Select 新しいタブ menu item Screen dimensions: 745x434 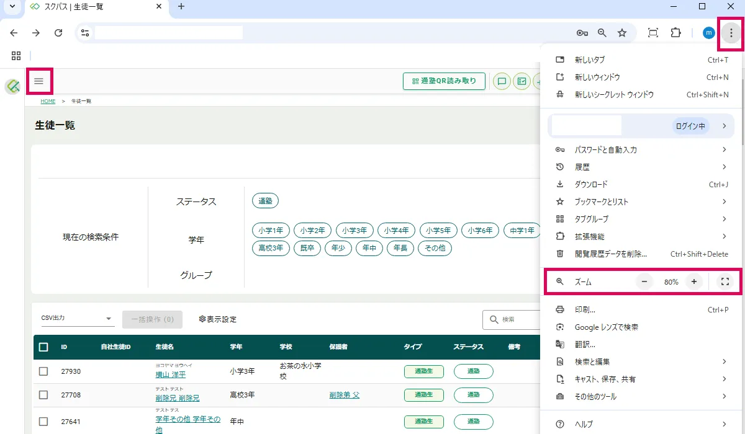pyautogui.click(x=641, y=60)
